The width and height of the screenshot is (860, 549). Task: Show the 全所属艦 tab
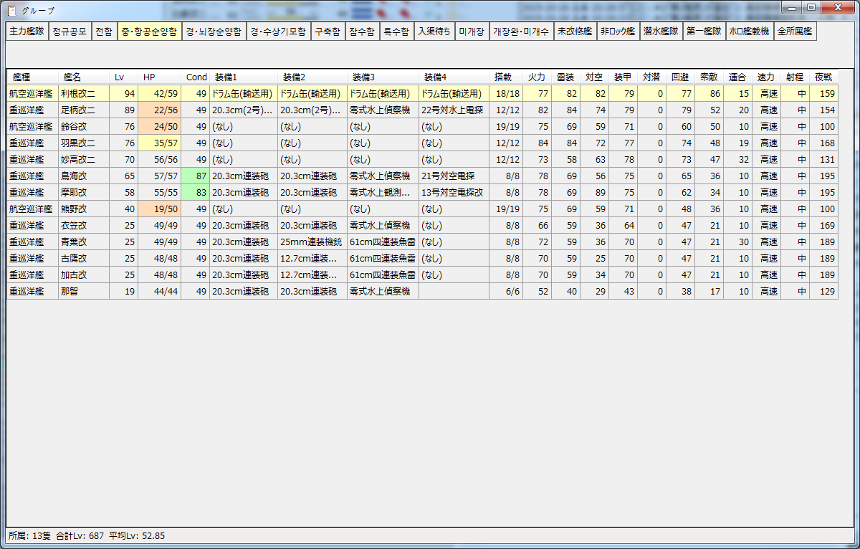pos(795,32)
